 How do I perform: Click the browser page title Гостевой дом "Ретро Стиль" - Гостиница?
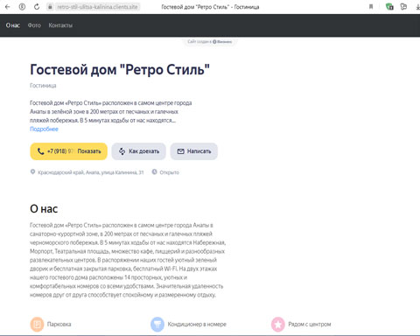coord(210,7)
